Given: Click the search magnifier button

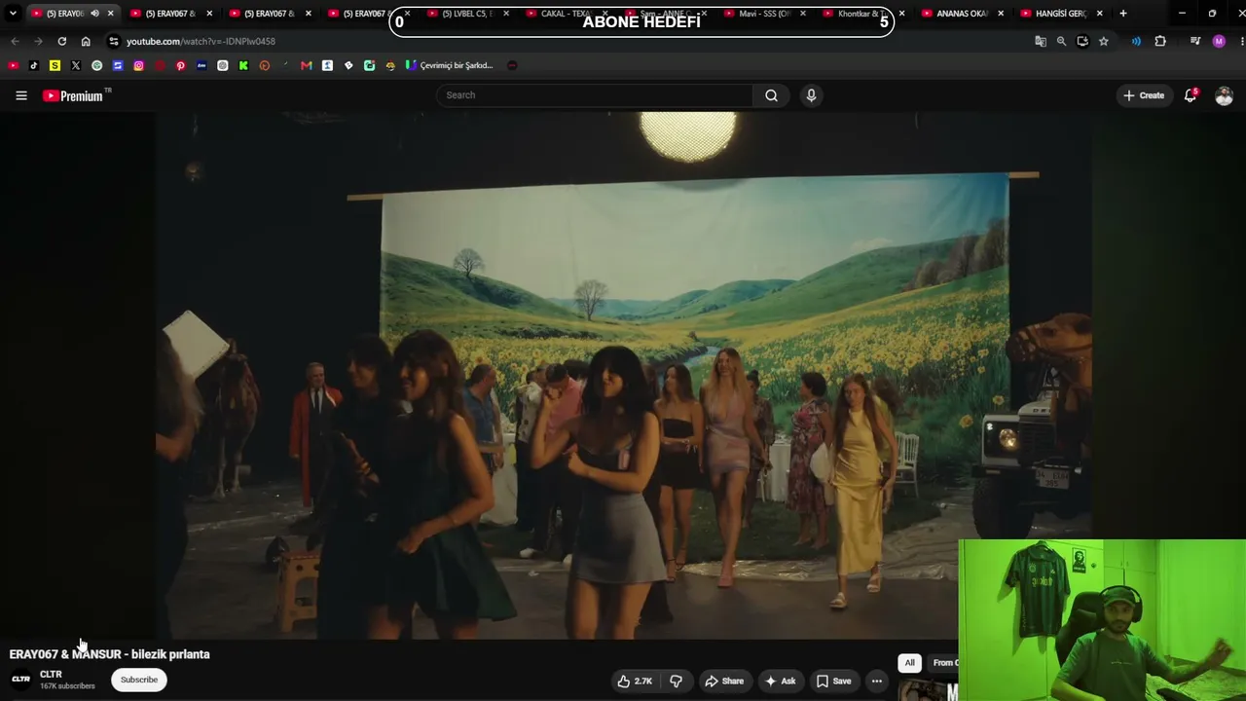Looking at the screenshot, I should (771, 95).
